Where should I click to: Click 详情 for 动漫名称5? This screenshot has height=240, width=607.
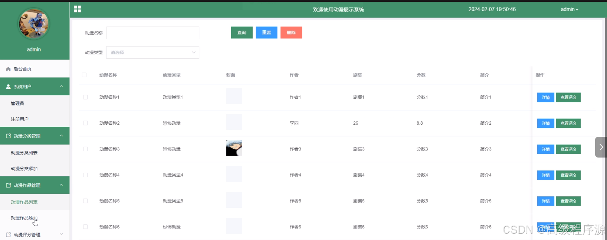coord(546,201)
